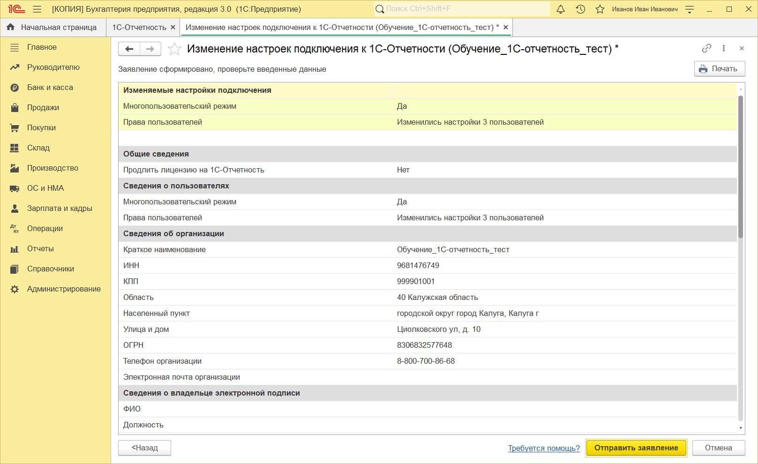Click the <Назад button
The height and width of the screenshot is (464, 758).
point(144,448)
